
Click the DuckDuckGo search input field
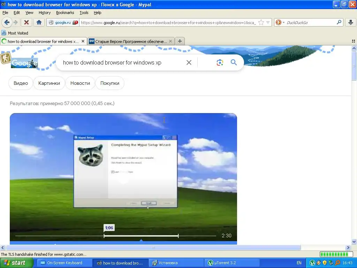(310, 22)
